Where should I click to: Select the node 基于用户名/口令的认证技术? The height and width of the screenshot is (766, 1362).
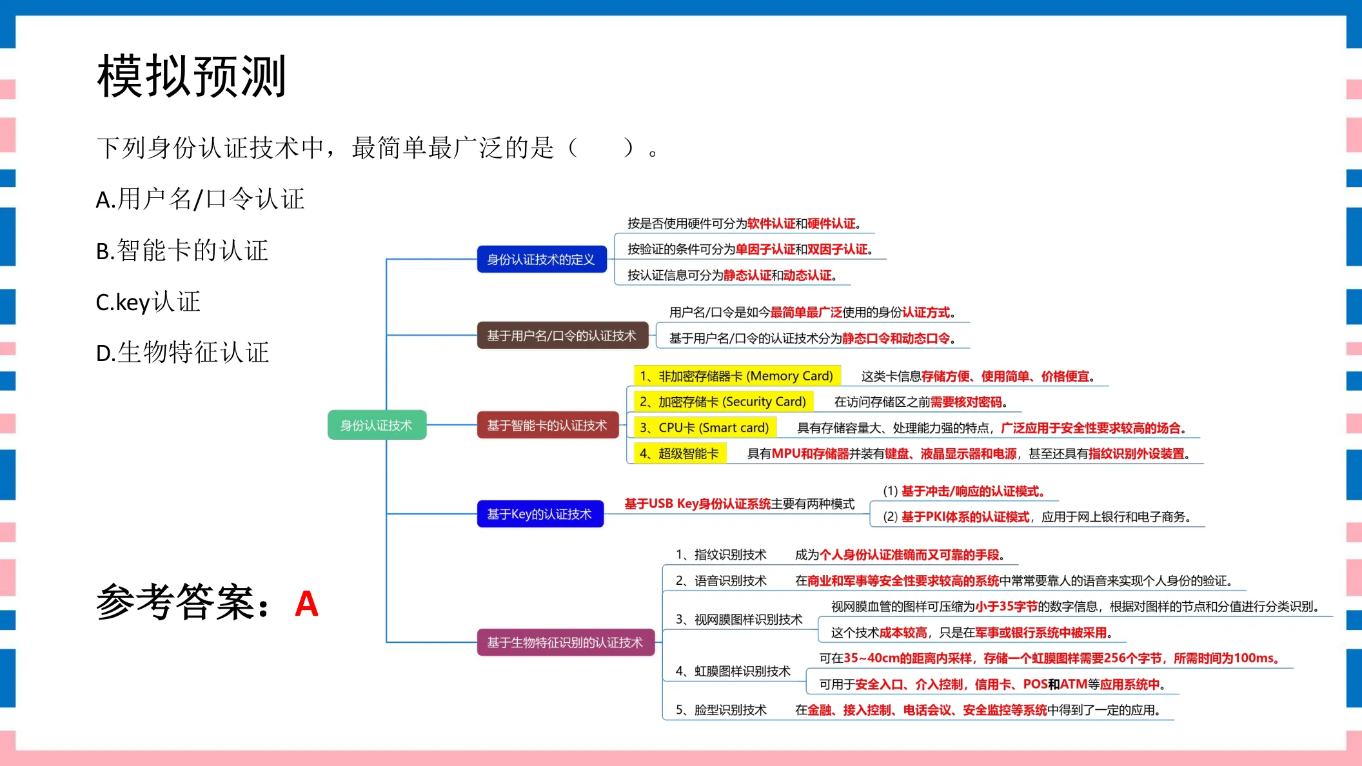562,335
